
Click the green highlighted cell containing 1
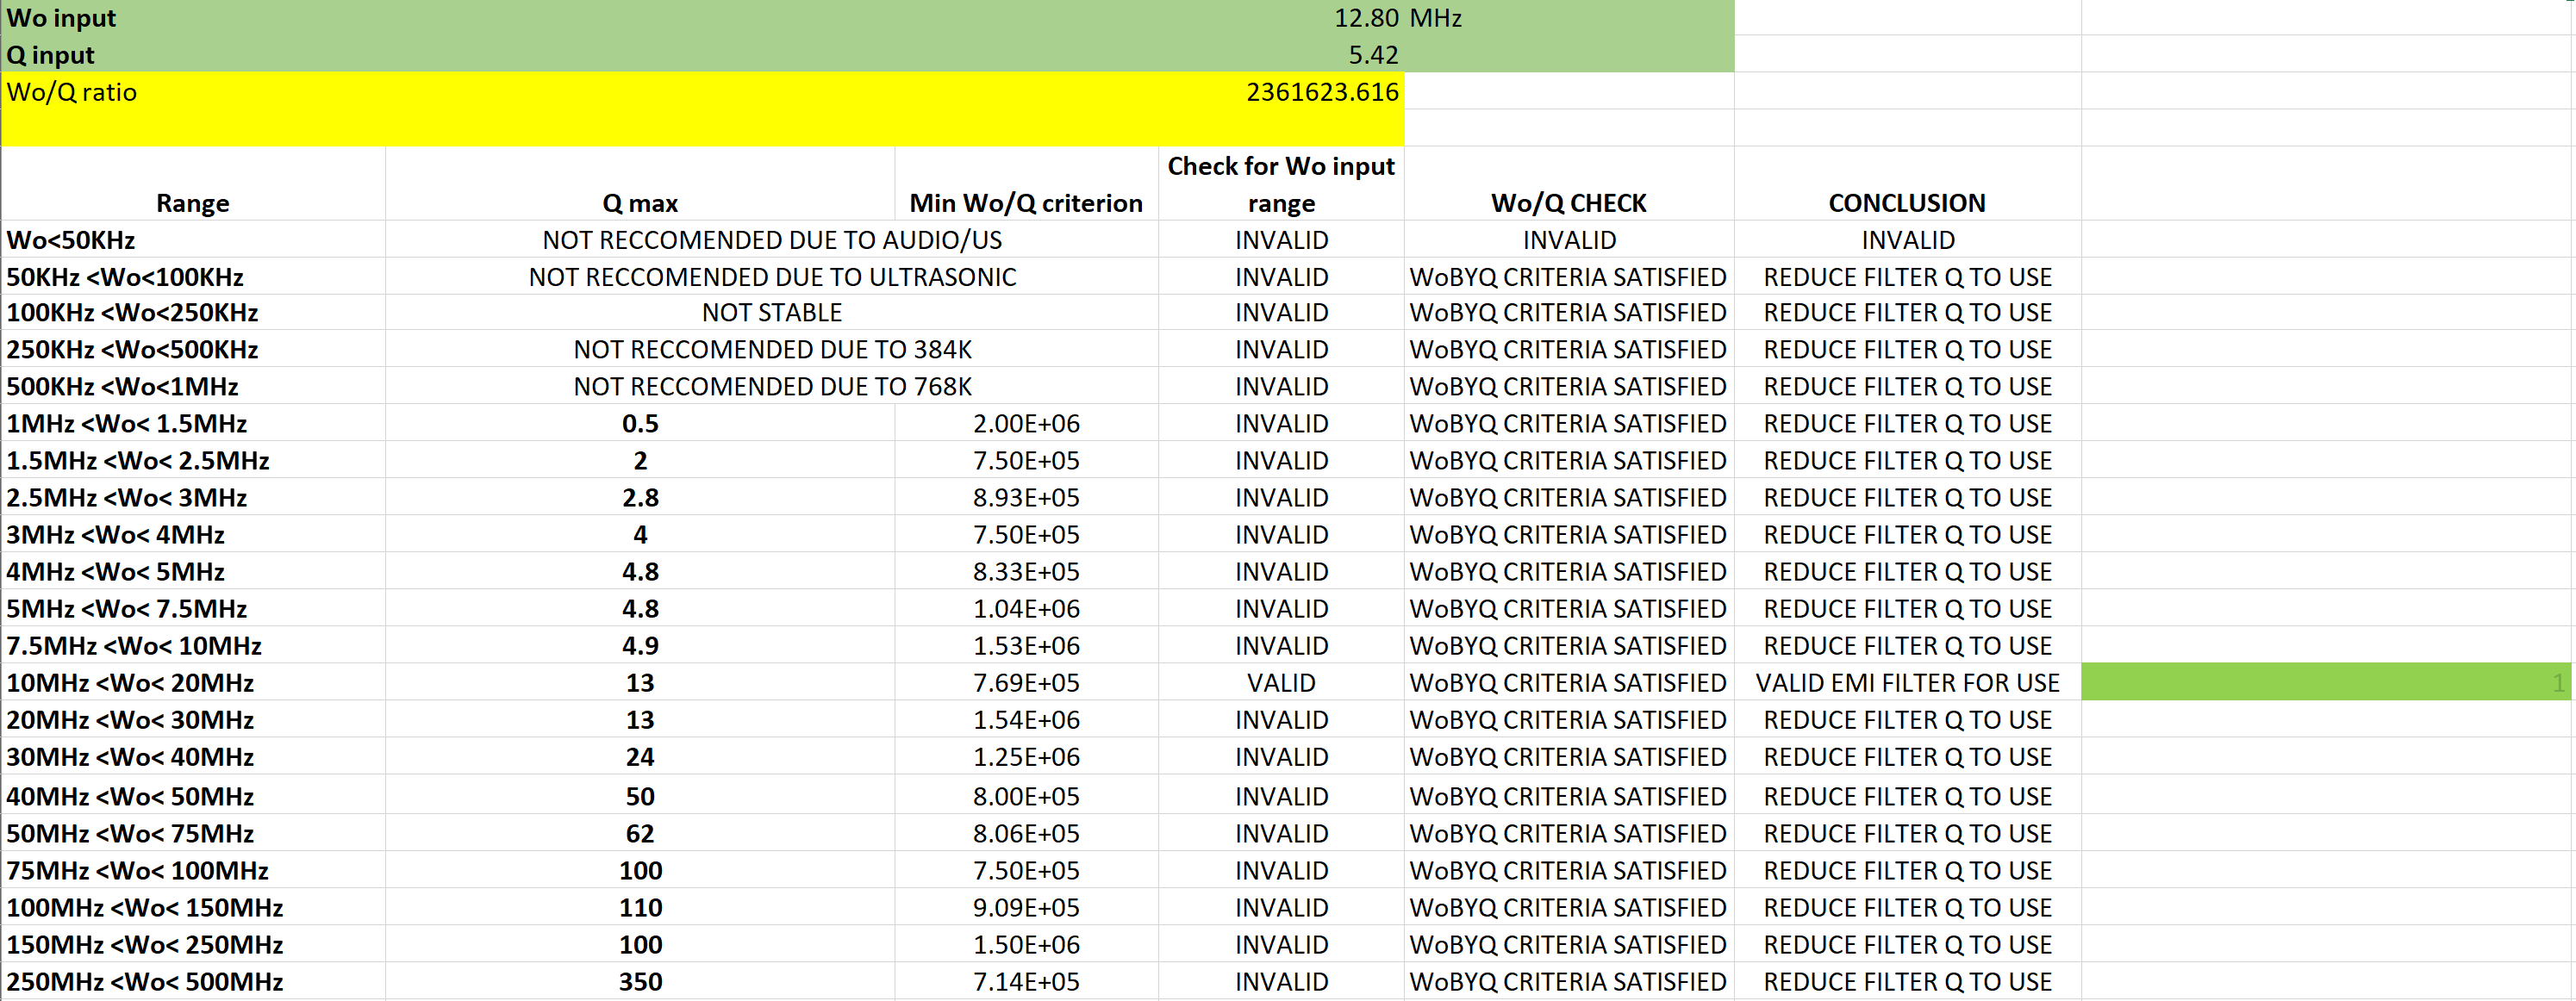click(x=2326, y=683)
